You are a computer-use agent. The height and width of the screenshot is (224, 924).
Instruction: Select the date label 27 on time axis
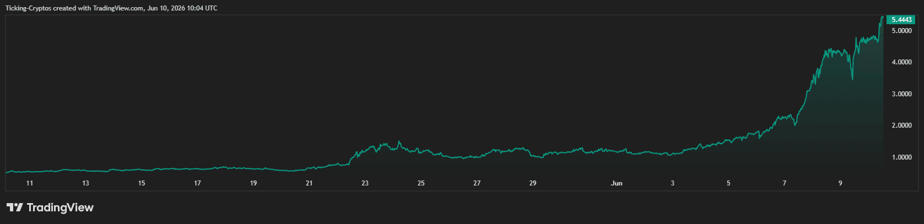477,183
